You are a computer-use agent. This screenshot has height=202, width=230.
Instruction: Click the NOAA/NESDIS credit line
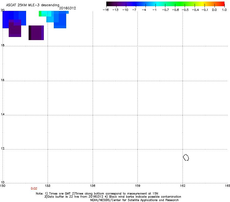(134, 200)
